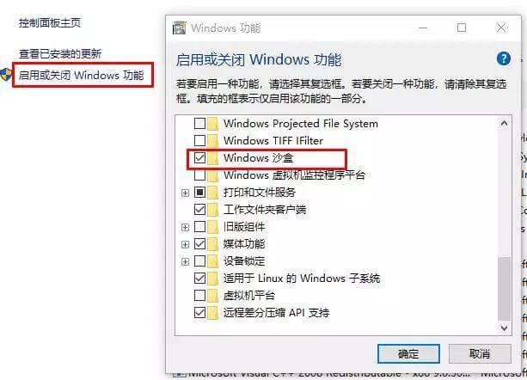The height and width of the screenshot is (380, 527).
Task: Enable the Windows Projected File System checkbox
Action: tap(200, 123)
